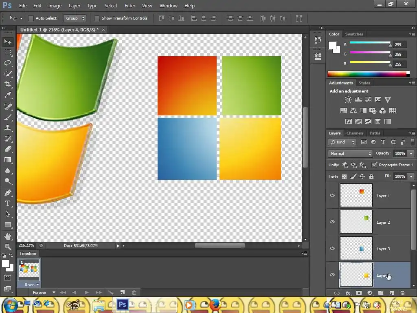
Task: Add a Curves adjustment
Action: pos(368,100)
